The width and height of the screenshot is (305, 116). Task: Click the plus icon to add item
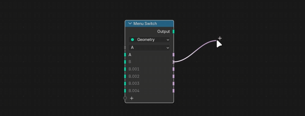132,98
